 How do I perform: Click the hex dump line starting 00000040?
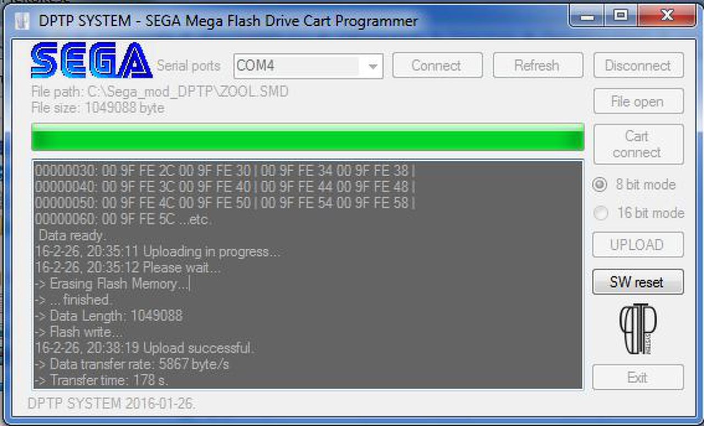226,187
